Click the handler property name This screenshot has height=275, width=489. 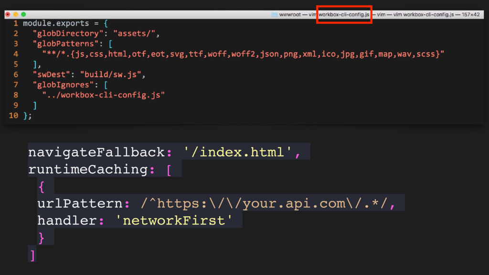(x=67, y=221)
